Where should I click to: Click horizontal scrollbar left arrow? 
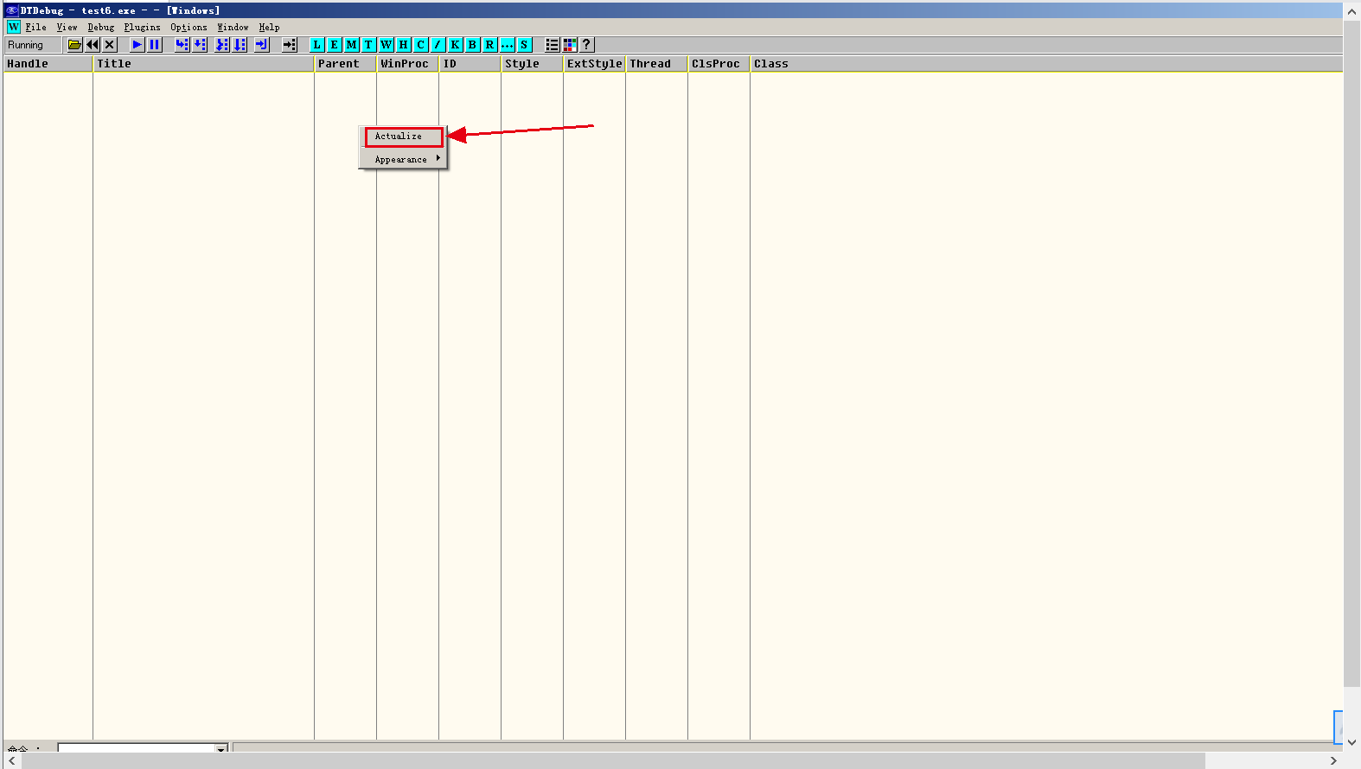(11, 760)
